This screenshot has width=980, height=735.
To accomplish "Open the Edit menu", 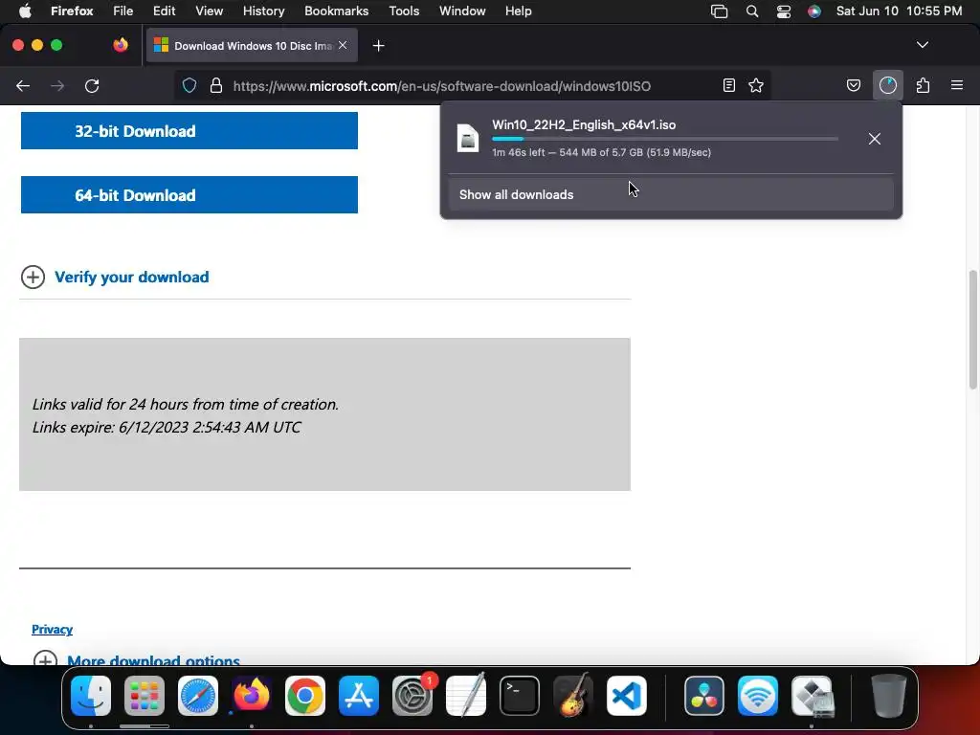I will 164,11.
